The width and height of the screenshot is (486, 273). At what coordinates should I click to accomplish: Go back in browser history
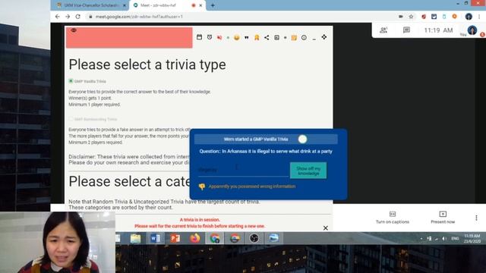tap(58, 17)
